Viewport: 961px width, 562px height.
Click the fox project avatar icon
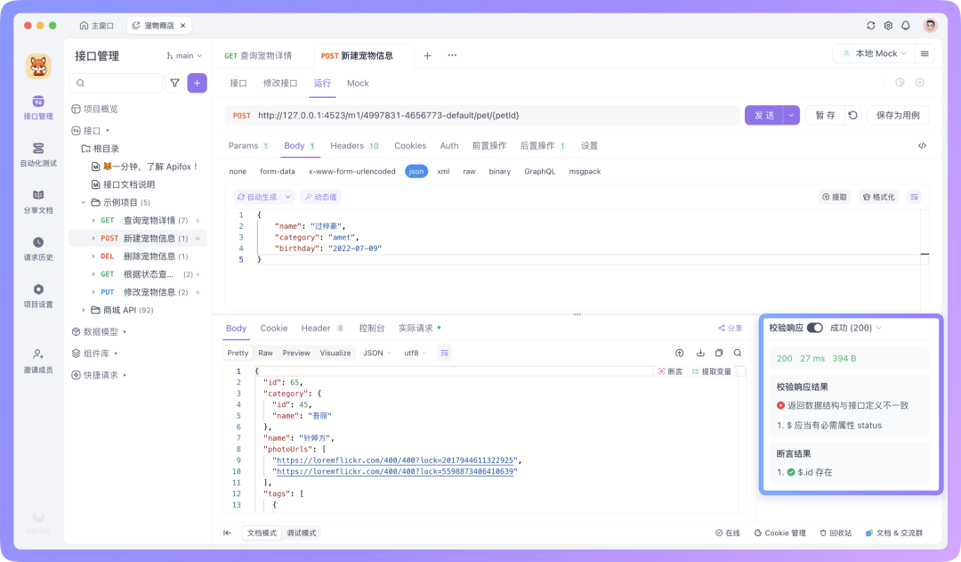pyautogui.click(x=38, y=66)
